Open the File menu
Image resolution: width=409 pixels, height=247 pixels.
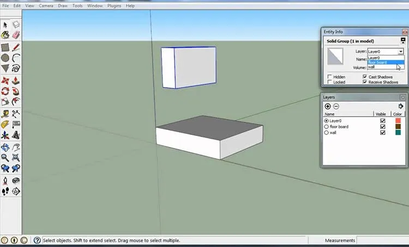click(5, 5)
